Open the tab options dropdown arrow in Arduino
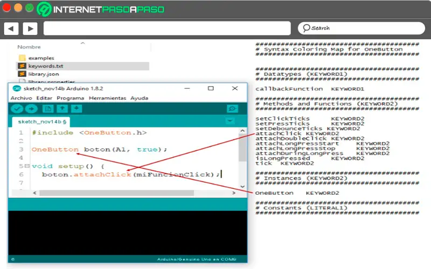 230,121
